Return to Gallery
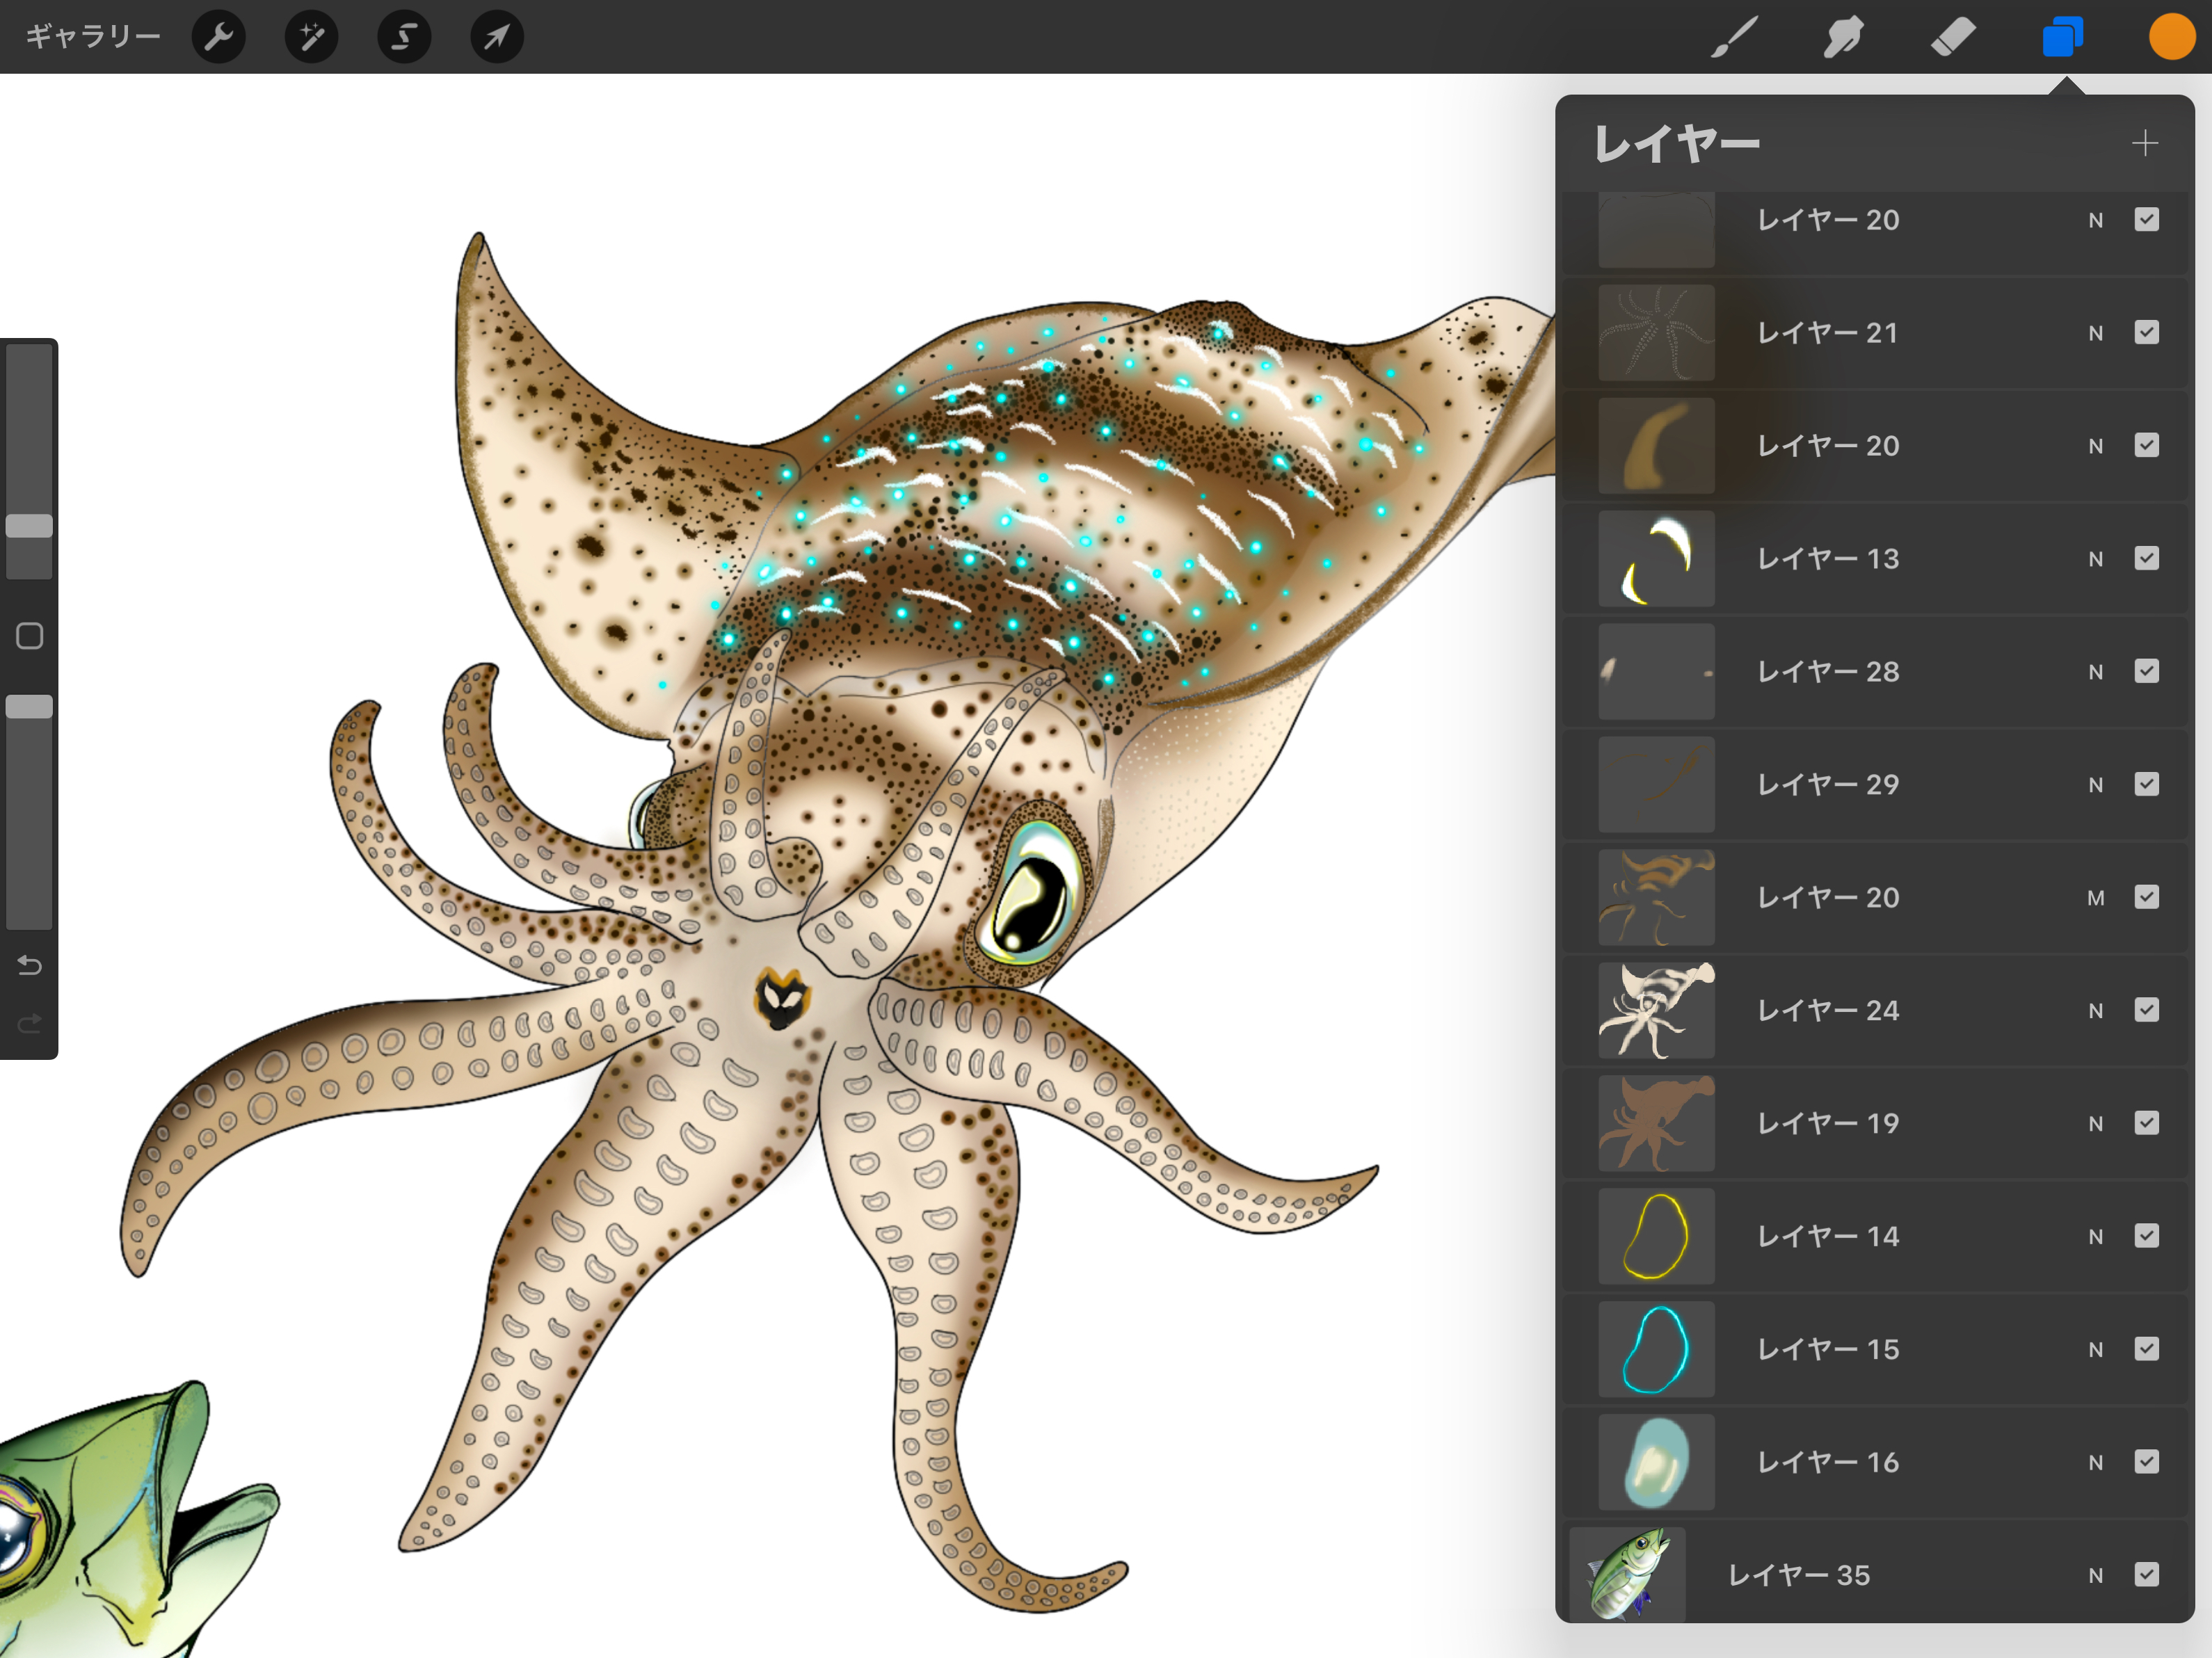Screen dimensions: 2212x1658 coord(92,37)
